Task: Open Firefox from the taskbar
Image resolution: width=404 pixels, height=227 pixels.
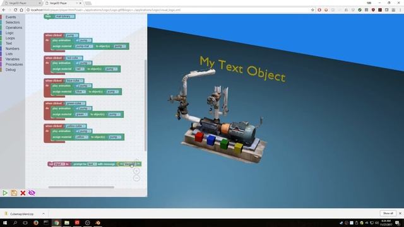Action: click(36, 223)
